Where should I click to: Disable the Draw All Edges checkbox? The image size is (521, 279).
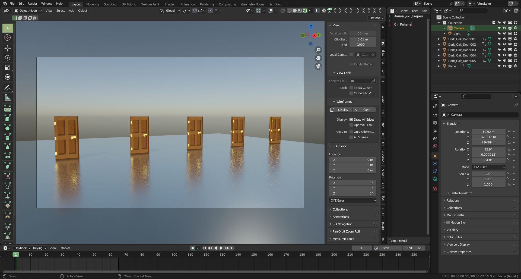coord(351,120)
